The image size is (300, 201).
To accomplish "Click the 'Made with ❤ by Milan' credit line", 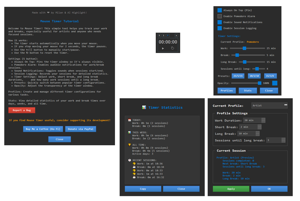I will point(59,12).
